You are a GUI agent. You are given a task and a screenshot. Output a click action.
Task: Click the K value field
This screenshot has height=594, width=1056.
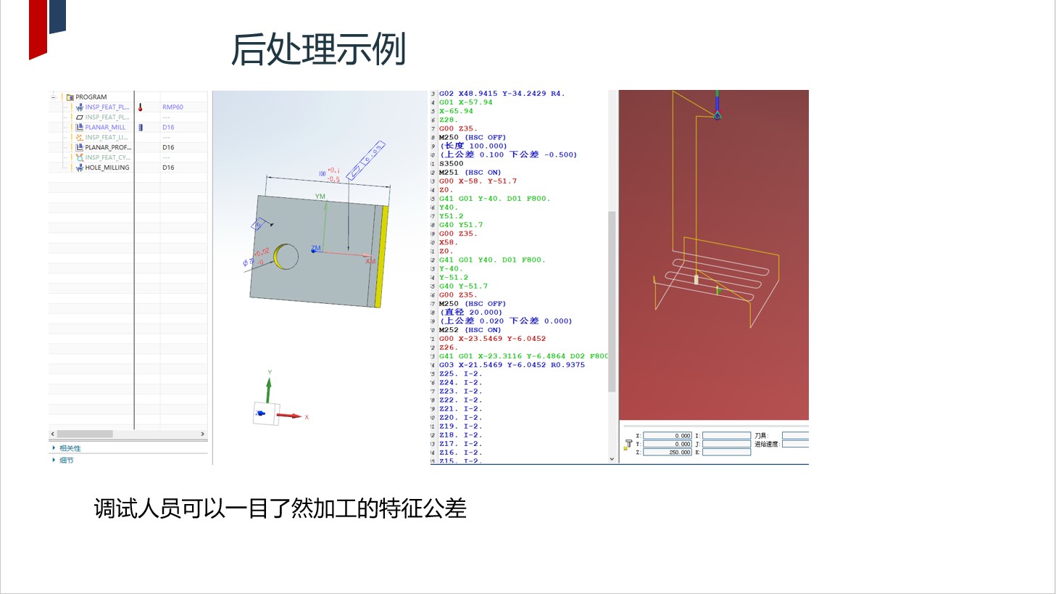(726, 452)
